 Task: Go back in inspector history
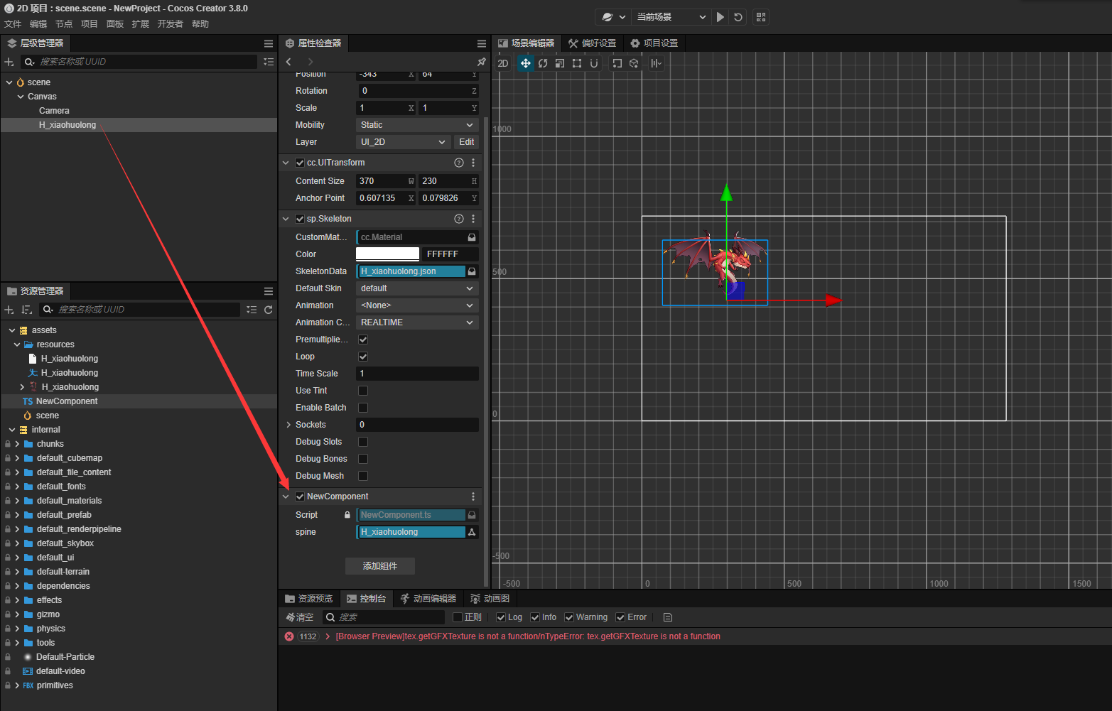288,62
